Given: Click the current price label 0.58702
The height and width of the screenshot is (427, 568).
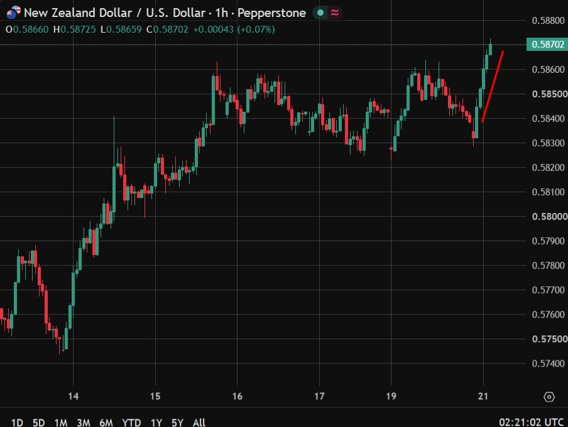Looking at the screenshot, I should (547, 44).
